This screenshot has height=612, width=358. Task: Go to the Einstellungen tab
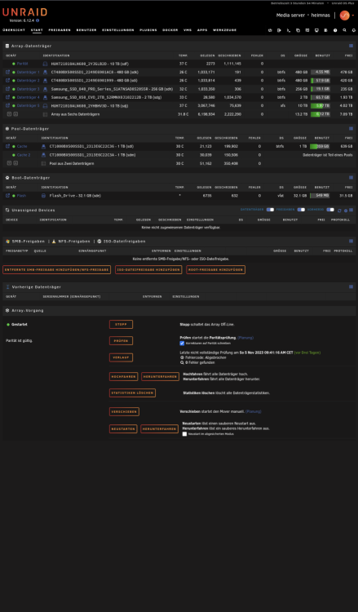117,30
